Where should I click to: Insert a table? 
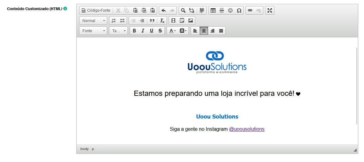[213, 10]
